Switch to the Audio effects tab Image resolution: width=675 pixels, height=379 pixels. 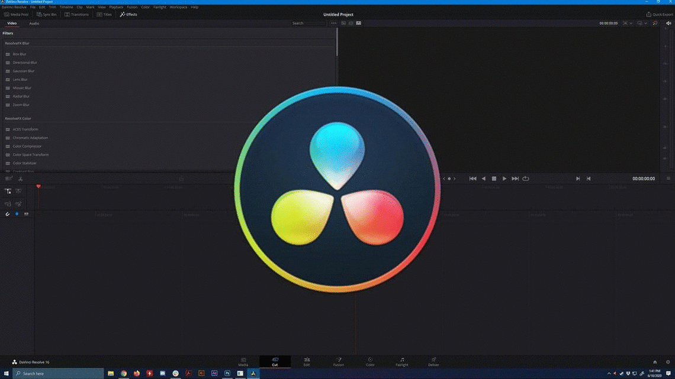[x=34, y=23]
